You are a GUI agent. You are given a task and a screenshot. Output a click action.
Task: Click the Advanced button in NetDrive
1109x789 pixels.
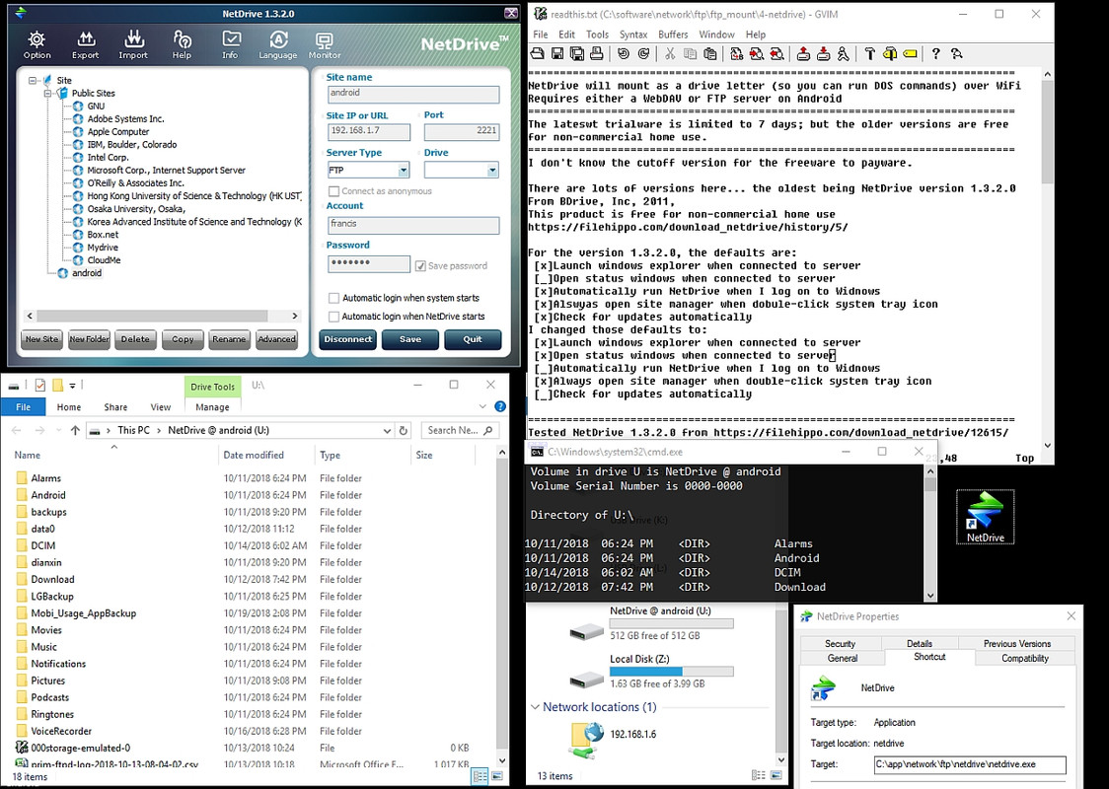coord(276,339)
